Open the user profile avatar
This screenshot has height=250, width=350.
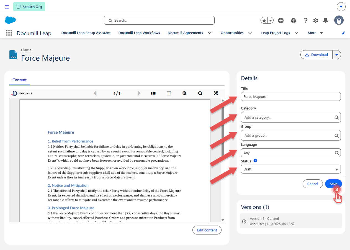pyautogui.click(x=339, y=20)
